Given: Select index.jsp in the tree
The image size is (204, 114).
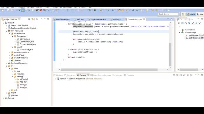Looking at the screenshot, I should [22, 85].
